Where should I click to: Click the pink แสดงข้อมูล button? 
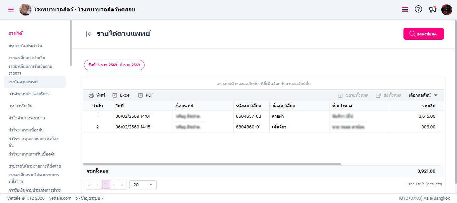[424, 34]
